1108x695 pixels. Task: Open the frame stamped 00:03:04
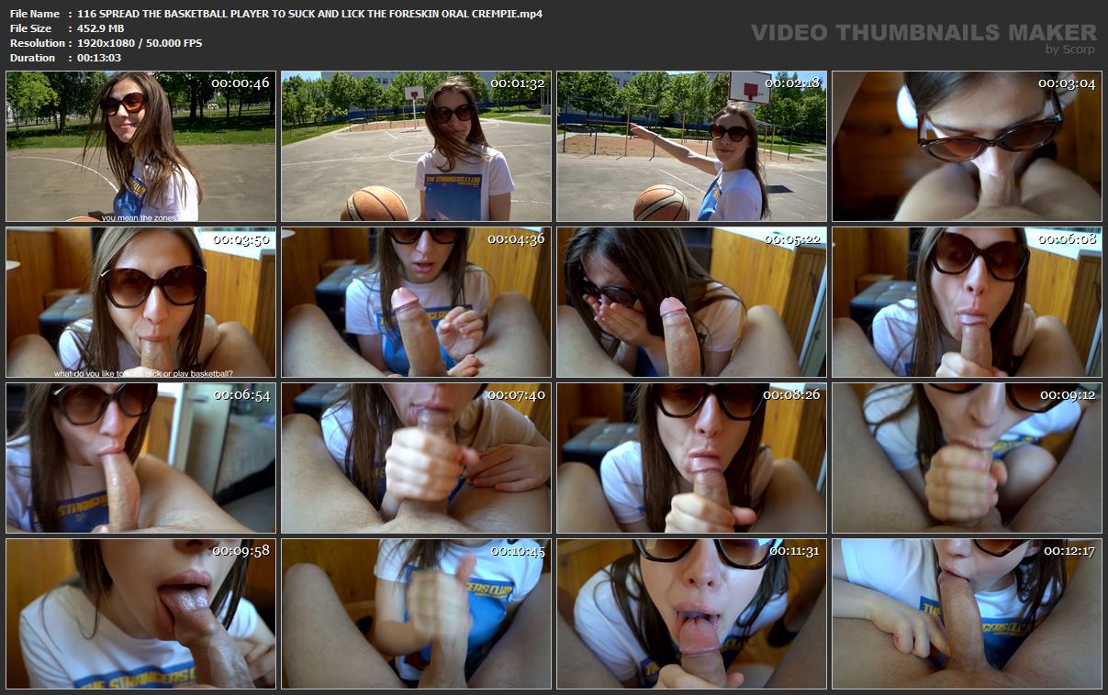tap(967, 147)
